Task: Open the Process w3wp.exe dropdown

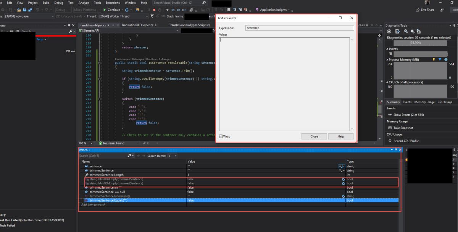Action: [52, 16]
